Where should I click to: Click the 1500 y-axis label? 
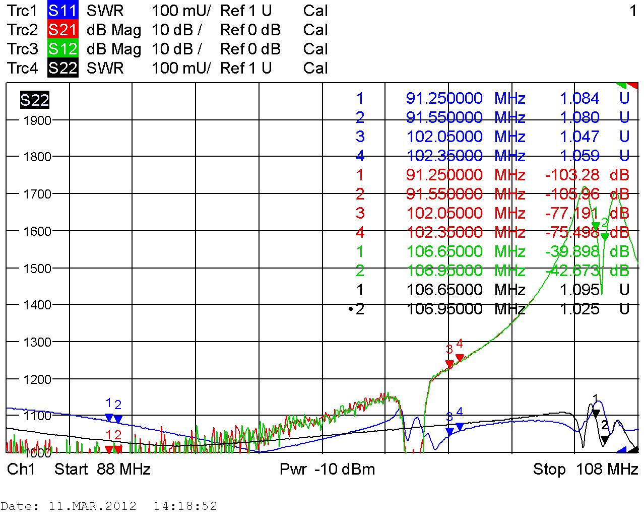coord(37,268)
